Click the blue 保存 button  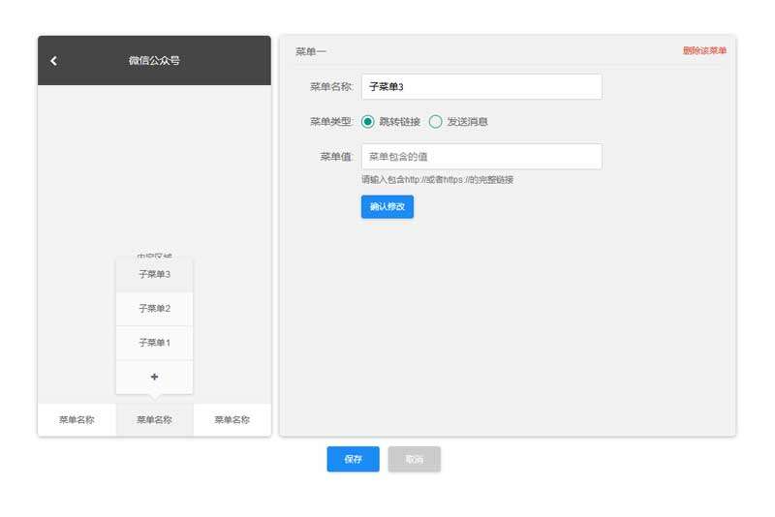[x=353, y=459]
